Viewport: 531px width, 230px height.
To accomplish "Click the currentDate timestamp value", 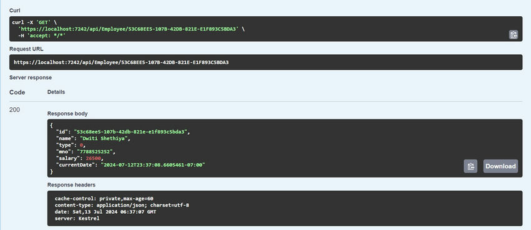I will [153, 165].
